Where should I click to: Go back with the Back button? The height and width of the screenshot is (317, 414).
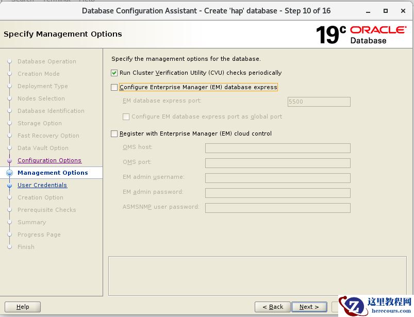tap(273, 307)
